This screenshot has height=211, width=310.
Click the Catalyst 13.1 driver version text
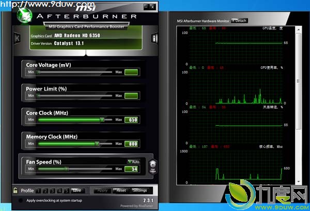(x=69, y=43)
